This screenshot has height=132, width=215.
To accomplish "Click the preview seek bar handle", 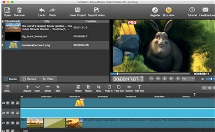I will (x=117, y=74).
